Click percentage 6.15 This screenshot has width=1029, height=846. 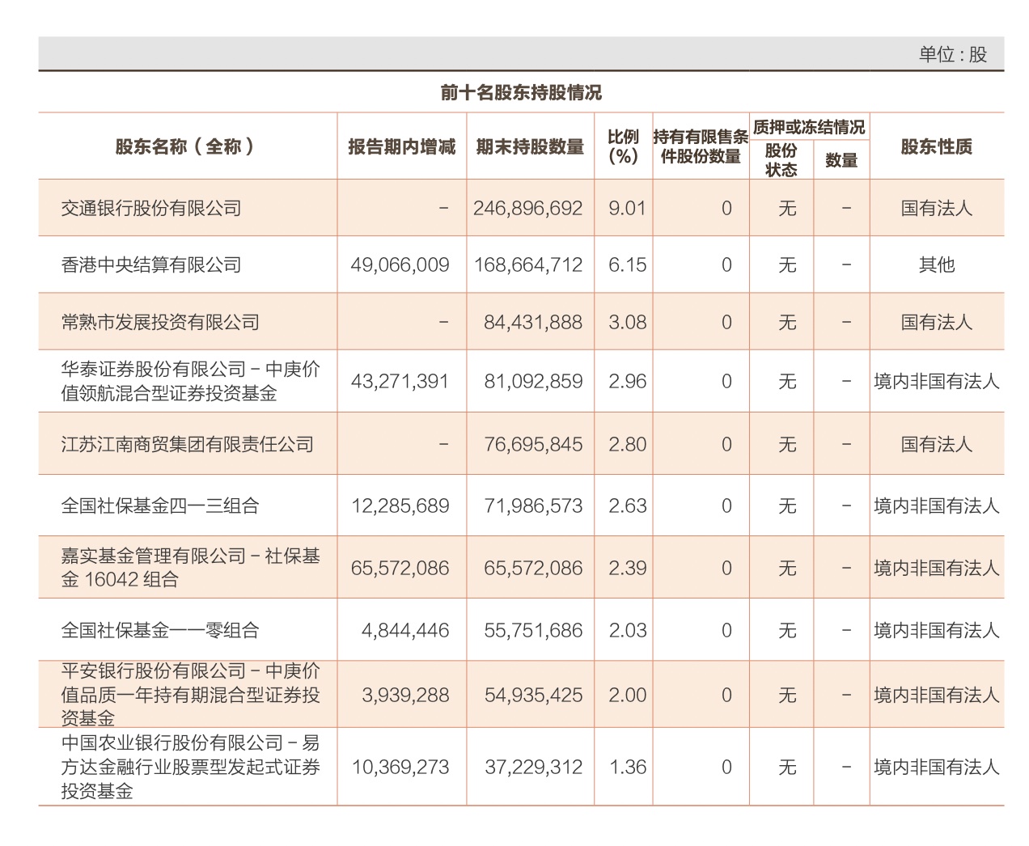(x=628, y=264)
